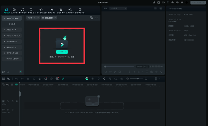Select フォルダ in the media sidebar
This screenshot has width=208, height=126.
point(12,24)
